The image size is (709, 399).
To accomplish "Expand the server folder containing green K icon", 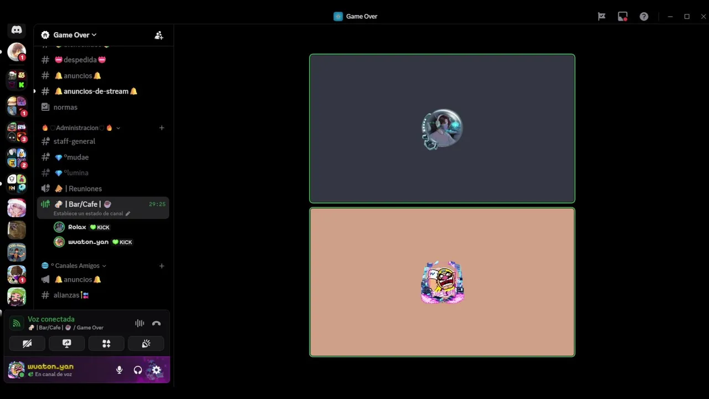I will click(x=17, y=80).
